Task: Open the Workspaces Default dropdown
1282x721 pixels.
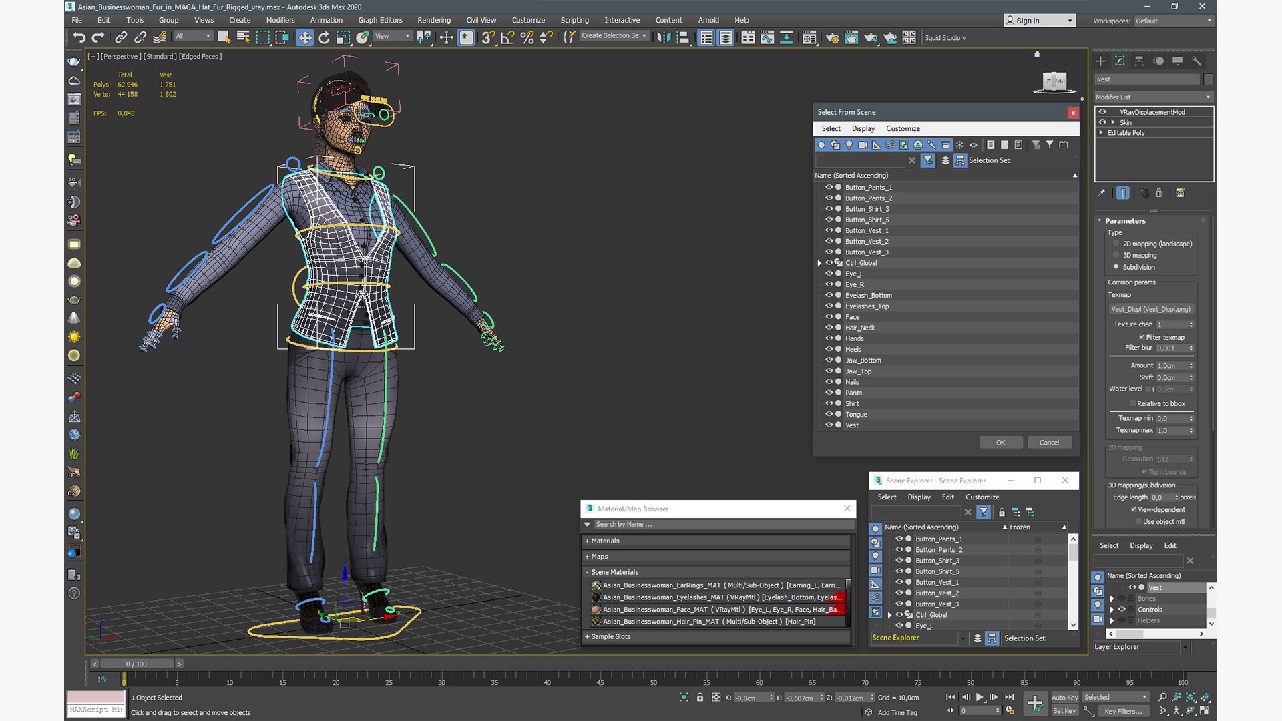Action: pyautogui.click(x=1172, y=21)
